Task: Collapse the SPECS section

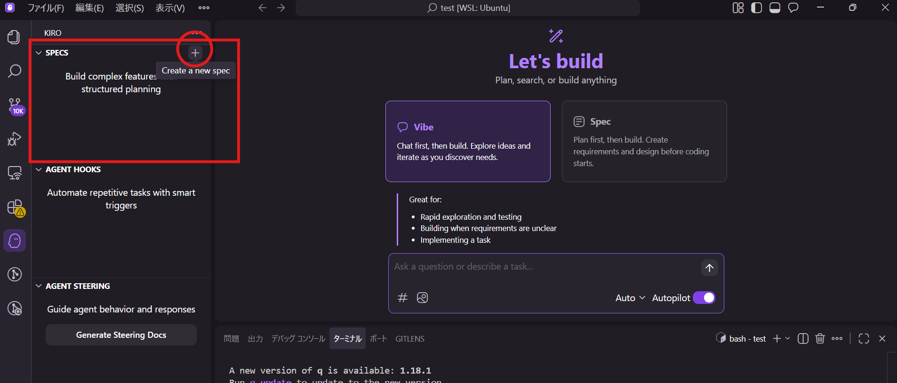Action: 39,53
